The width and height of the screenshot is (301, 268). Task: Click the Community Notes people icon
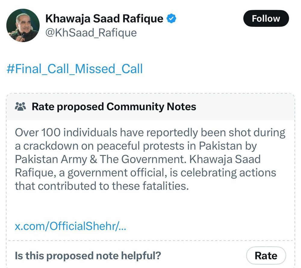[x=21, y=107]
